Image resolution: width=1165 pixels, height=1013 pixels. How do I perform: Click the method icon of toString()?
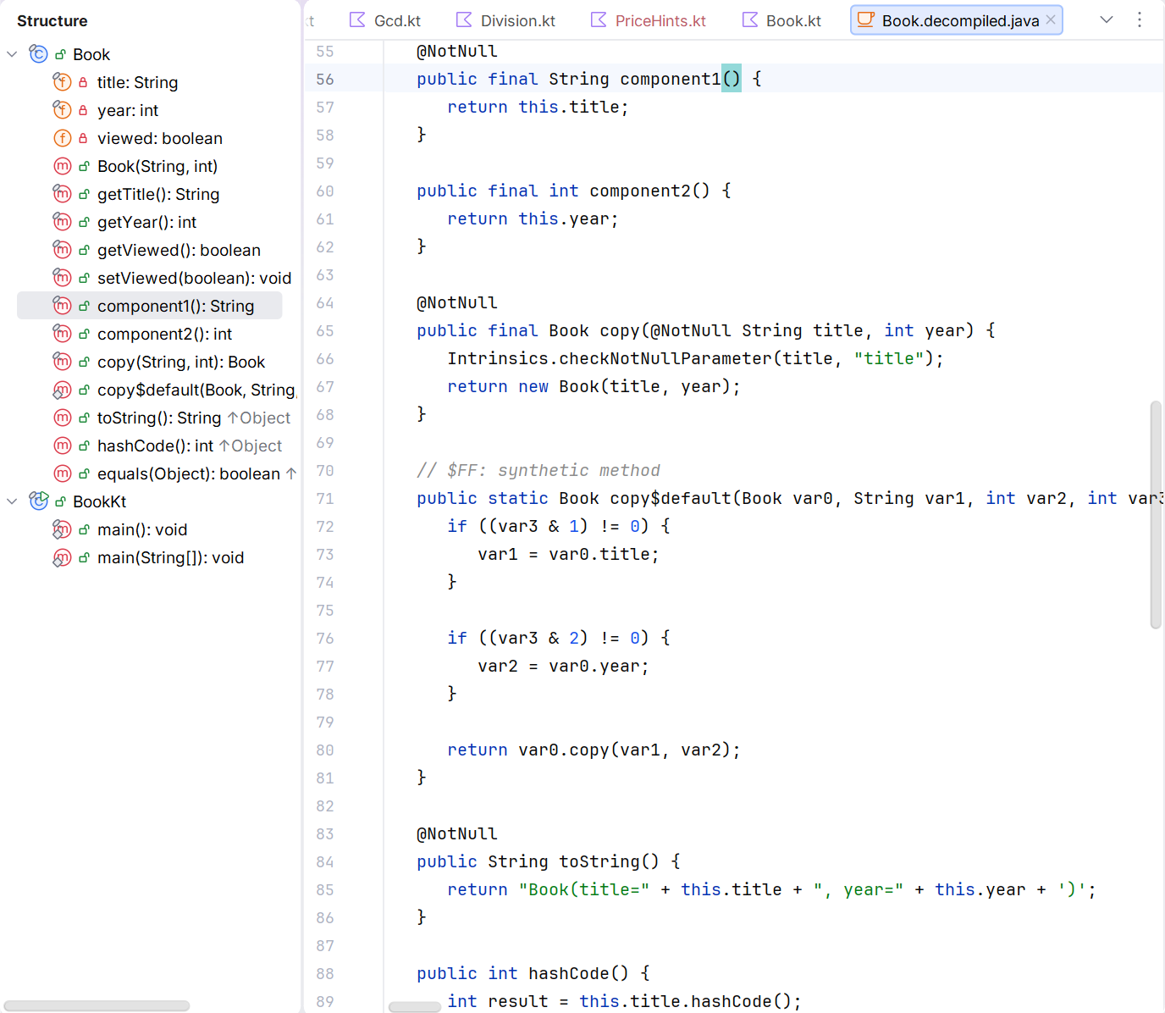(x=62, y=418)
